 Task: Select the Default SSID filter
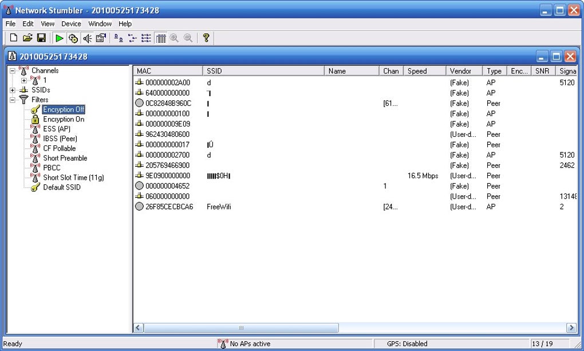(62, 187)
